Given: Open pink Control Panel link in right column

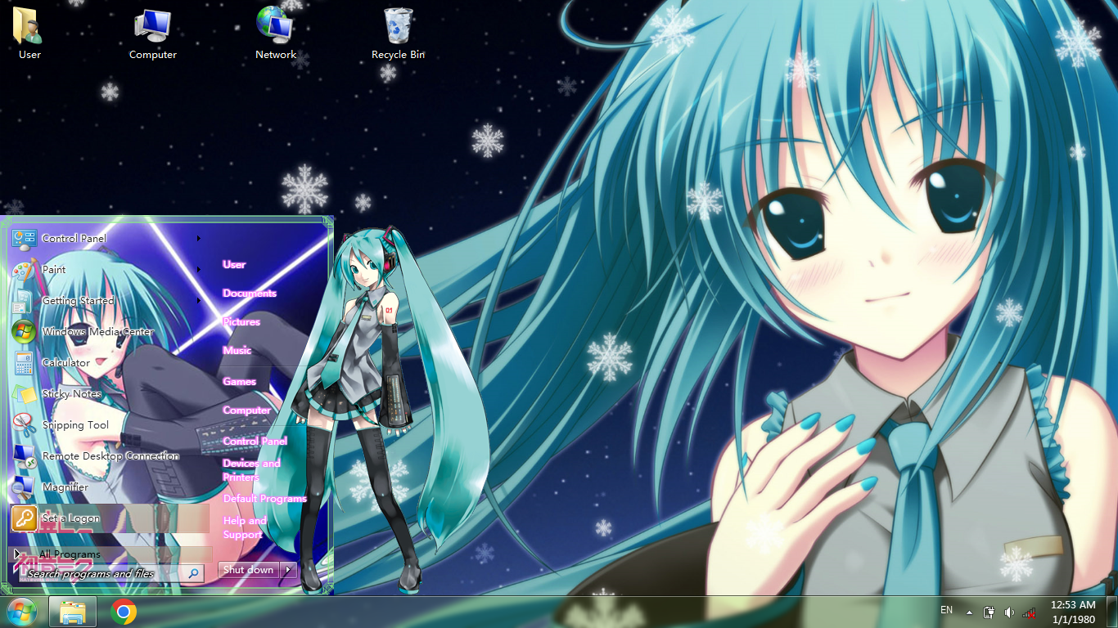Looking at the screenshot, I should pyautogui.click(x=255, y=441).
